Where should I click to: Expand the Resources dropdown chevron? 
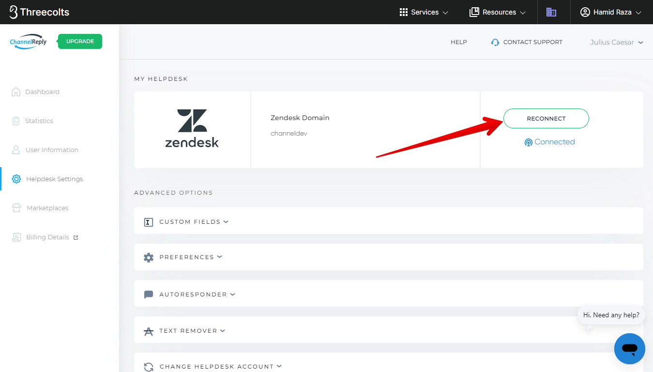point(523,13)
